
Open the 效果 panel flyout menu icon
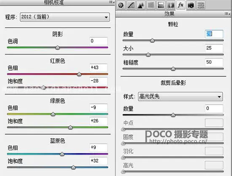pos(227,14)
